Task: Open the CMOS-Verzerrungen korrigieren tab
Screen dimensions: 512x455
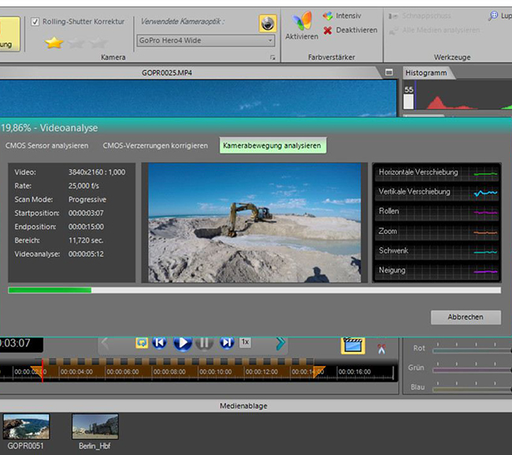Action: (155, 146)
